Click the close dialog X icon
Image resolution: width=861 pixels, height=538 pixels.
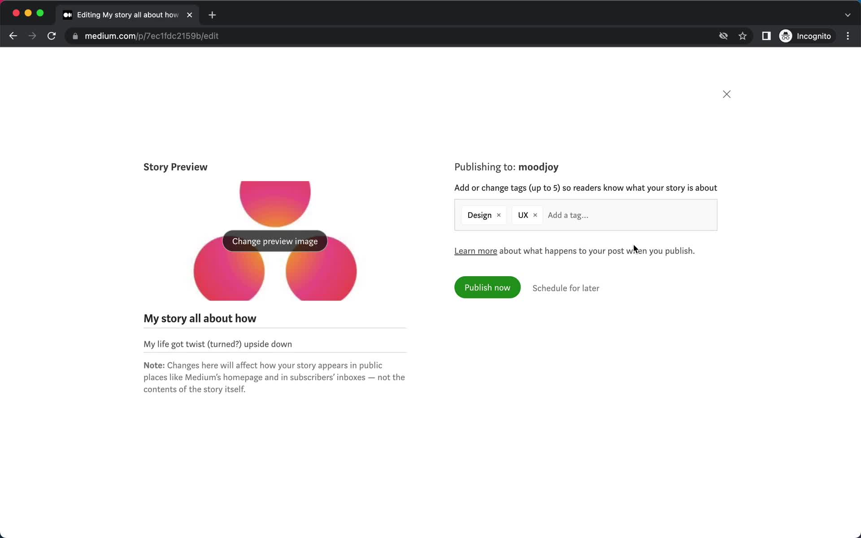[x=726, y=94]
